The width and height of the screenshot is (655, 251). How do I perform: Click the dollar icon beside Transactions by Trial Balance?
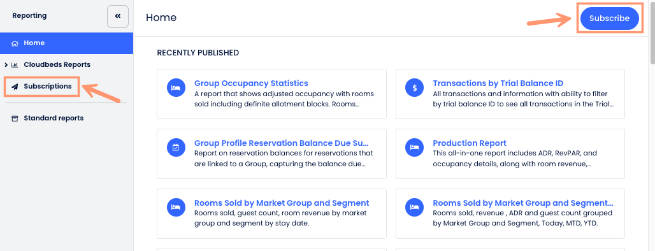pos(414,88)
